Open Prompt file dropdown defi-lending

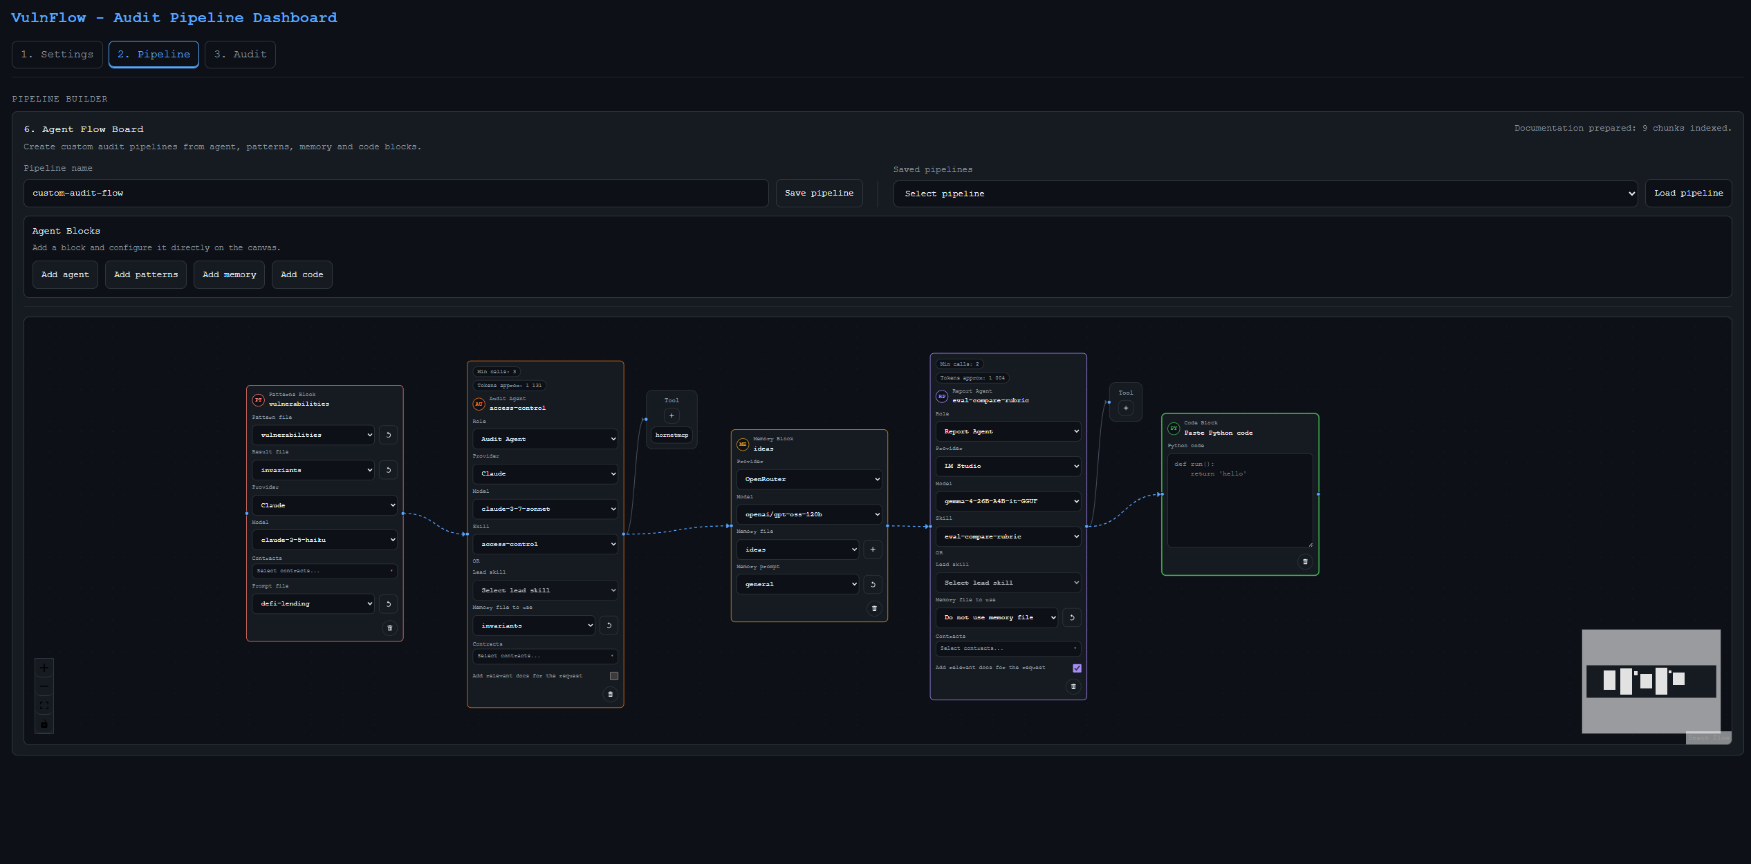[313, 603]
